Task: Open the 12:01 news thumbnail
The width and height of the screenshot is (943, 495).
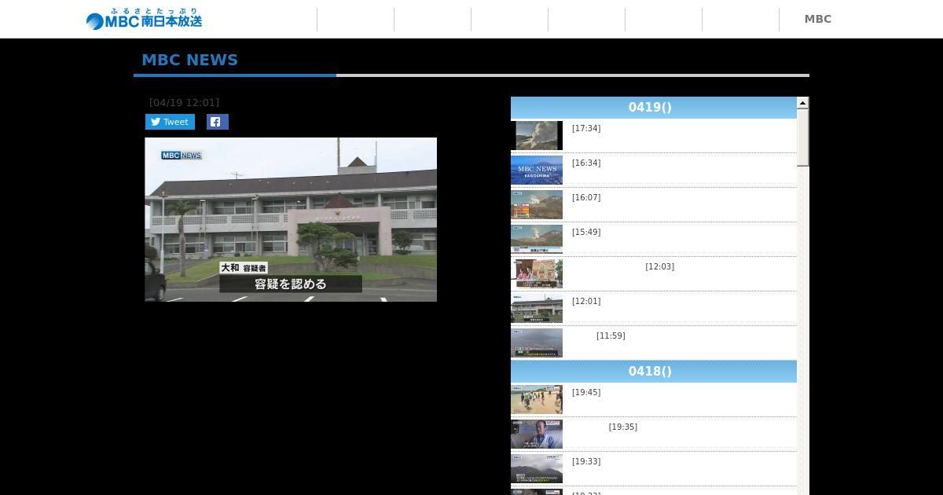Action: pos(537,308)
